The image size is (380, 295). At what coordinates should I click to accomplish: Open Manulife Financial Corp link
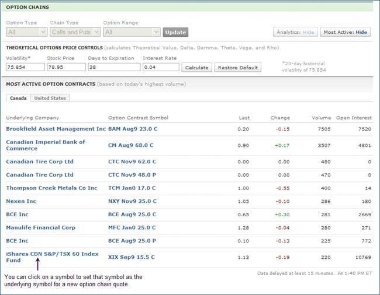click(x=41, y=227)
